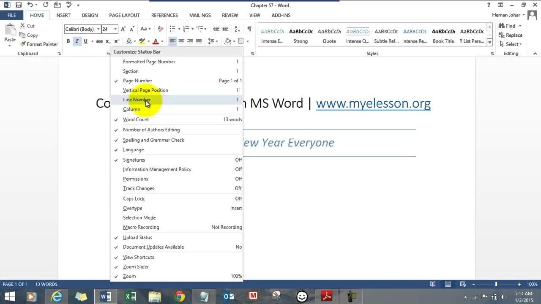Open the FILE tab
The height and width of the screenshot is (304, 541).
tap(12, 15)
